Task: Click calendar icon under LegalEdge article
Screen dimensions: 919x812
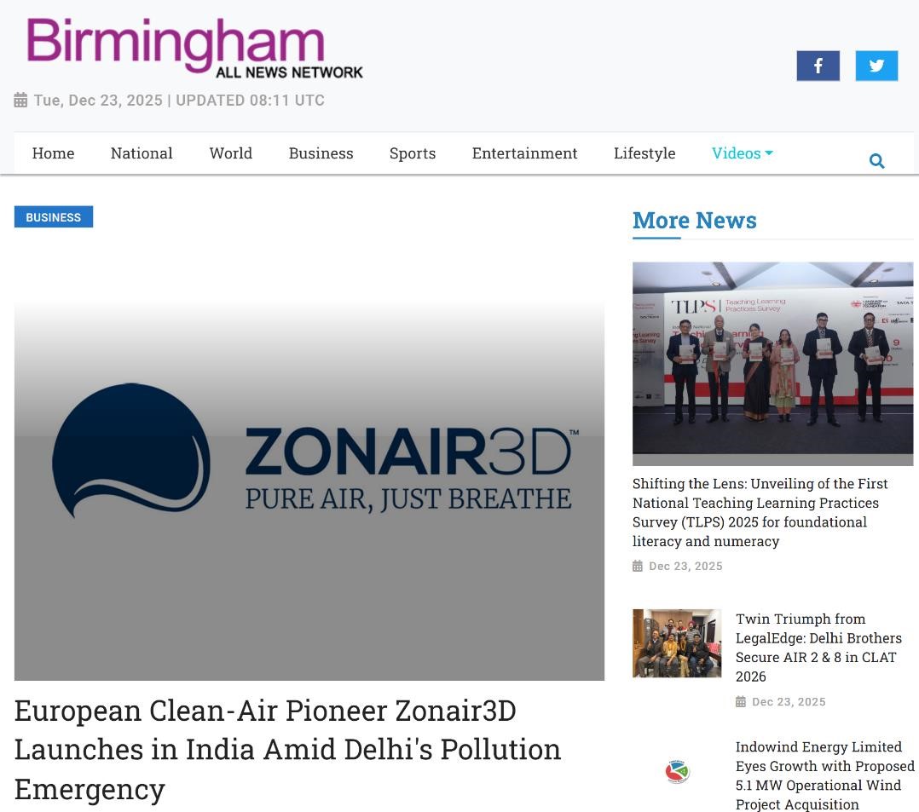Action: [741, 702]
